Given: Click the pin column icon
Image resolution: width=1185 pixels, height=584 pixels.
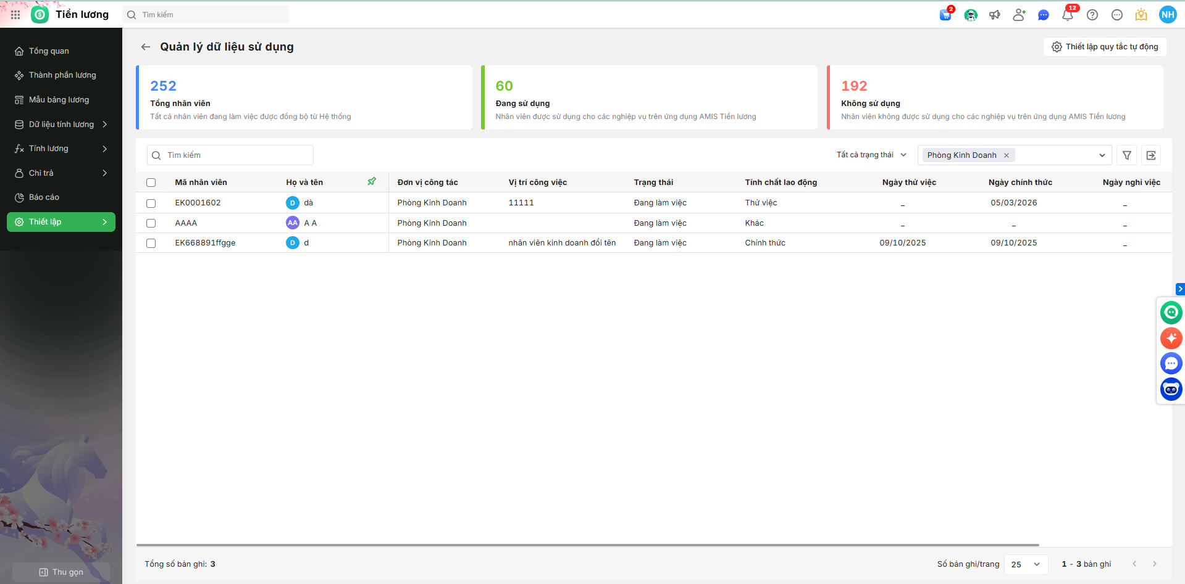Looking at the screenshot, I should [372, 181].
